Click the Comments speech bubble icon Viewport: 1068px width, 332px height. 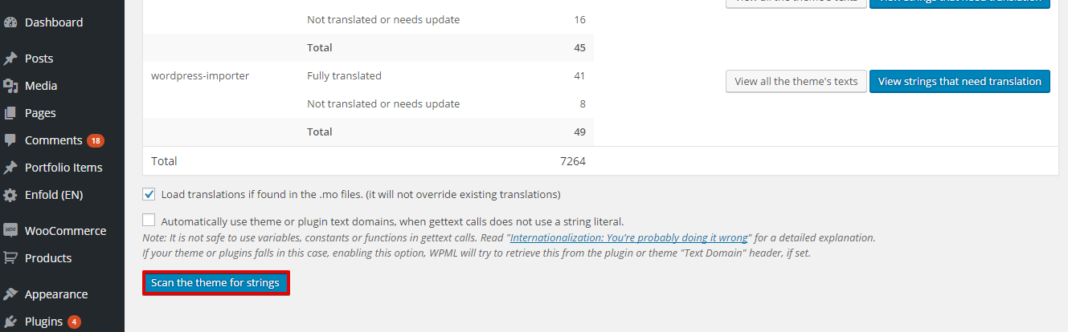[10, 140]
